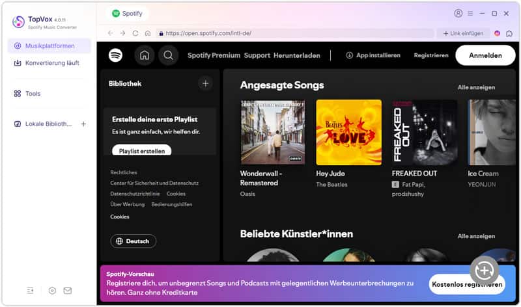
Task: Show all Beliebte Künstler*innen
Action: coord(476,236)
